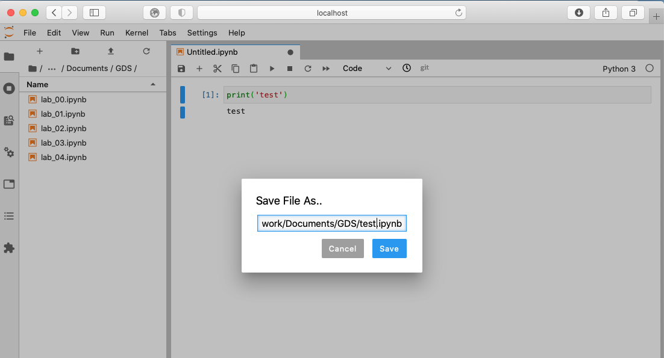Cut selected cell with scissors icon

point(218,69)
